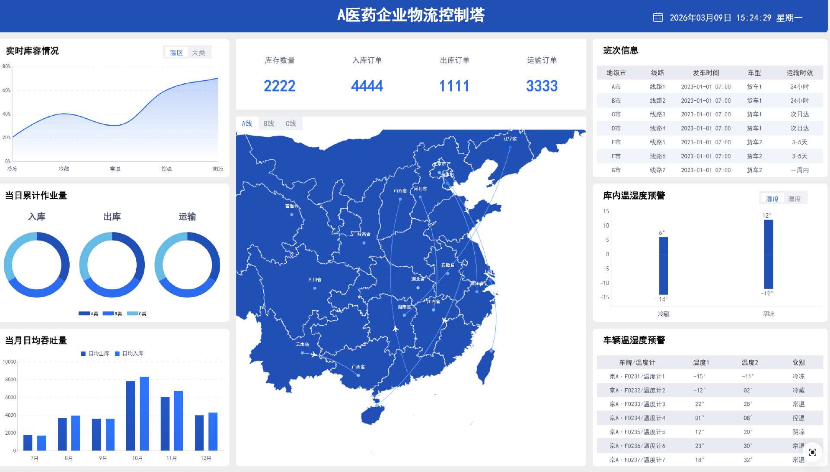Viewport: 830px width, 472px height.
Task: Toggle the 日均入库 legend marker
Action: coord(117,354)
